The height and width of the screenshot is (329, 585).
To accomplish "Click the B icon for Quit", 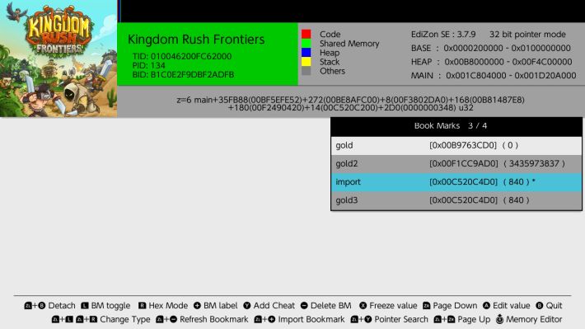I will pos(540,305).
